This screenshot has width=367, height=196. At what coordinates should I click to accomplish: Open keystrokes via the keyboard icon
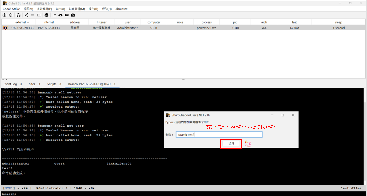click(x=67, y=15)
